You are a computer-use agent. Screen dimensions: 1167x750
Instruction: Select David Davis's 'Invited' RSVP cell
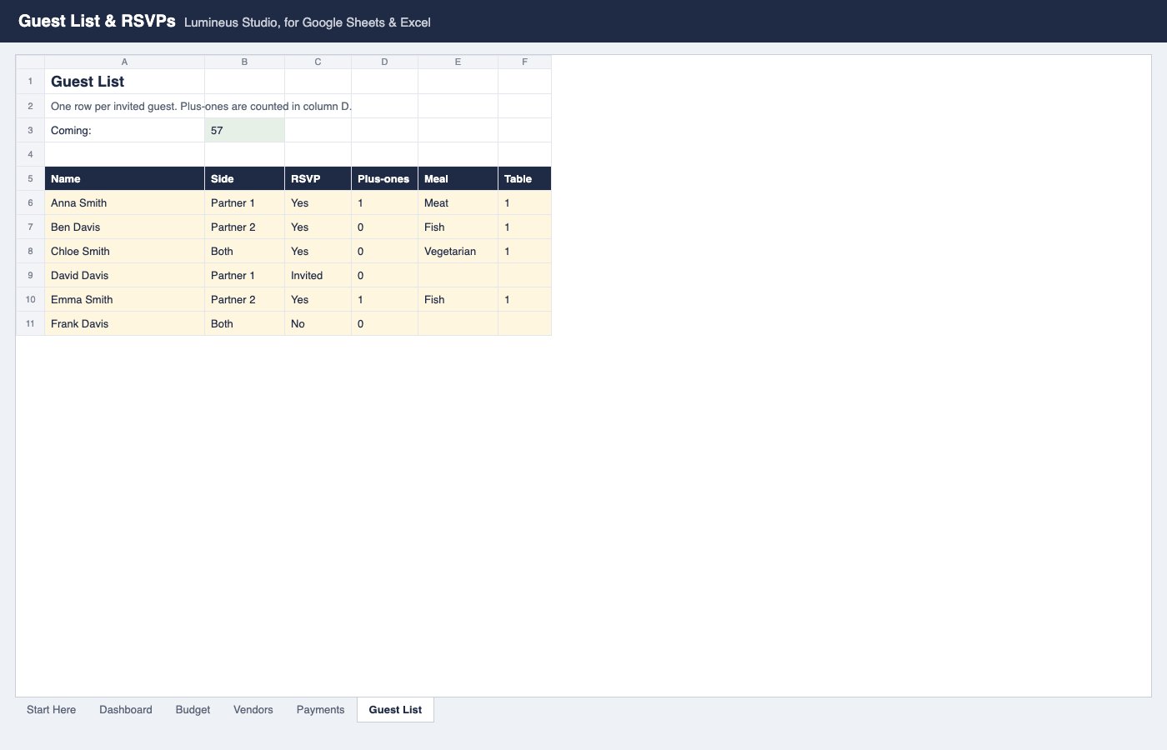click(318, 275)
